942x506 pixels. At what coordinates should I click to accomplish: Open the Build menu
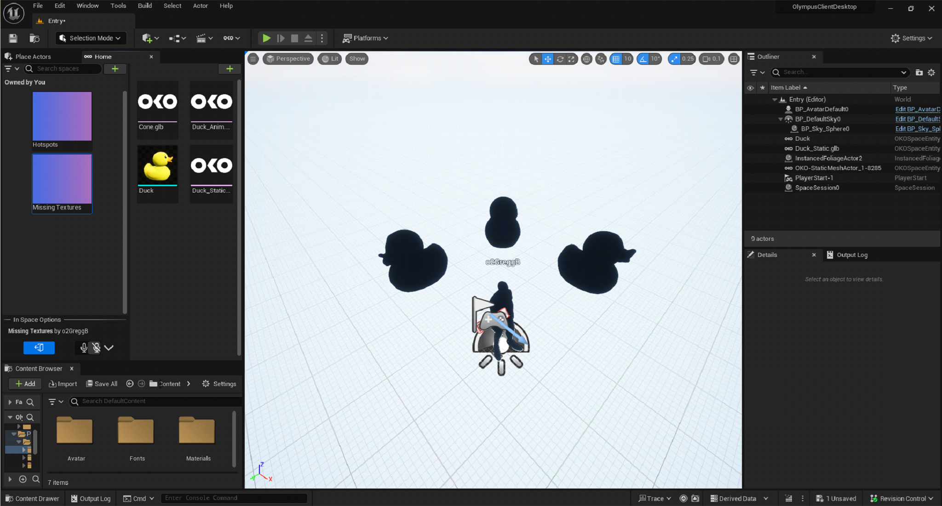coord(144,6)
